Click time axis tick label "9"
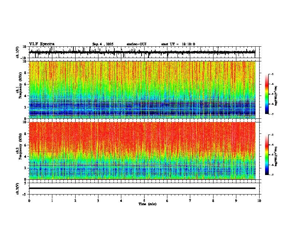Viewport: 292px width, 225px height. (x=236, y=201)
